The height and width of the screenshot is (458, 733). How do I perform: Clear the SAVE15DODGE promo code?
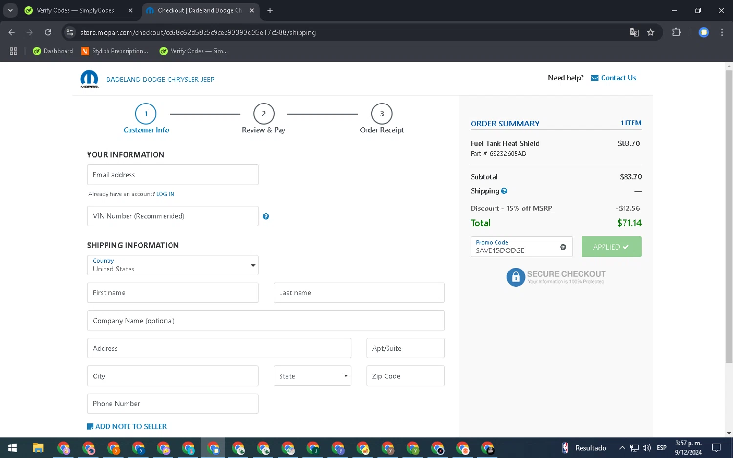(563, 247)
